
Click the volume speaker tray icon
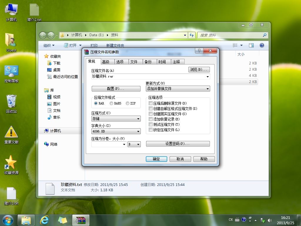click(x=270, y=220)
